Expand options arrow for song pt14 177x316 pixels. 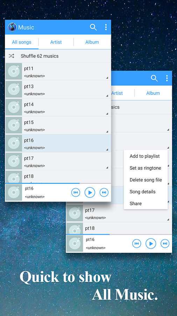pyautogui.click(x=107, y=113)
